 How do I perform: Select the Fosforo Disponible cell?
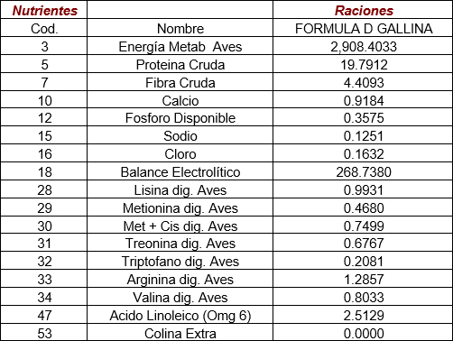[180, 117]
